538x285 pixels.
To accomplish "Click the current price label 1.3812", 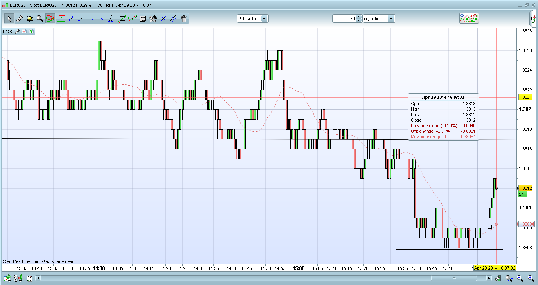I will (x=526, y=188).
